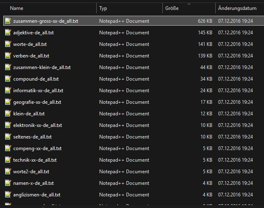This screenshot has width=264, height=208.
Task: Click icon of worte2-de_all.txt
Action: (8, 171)
